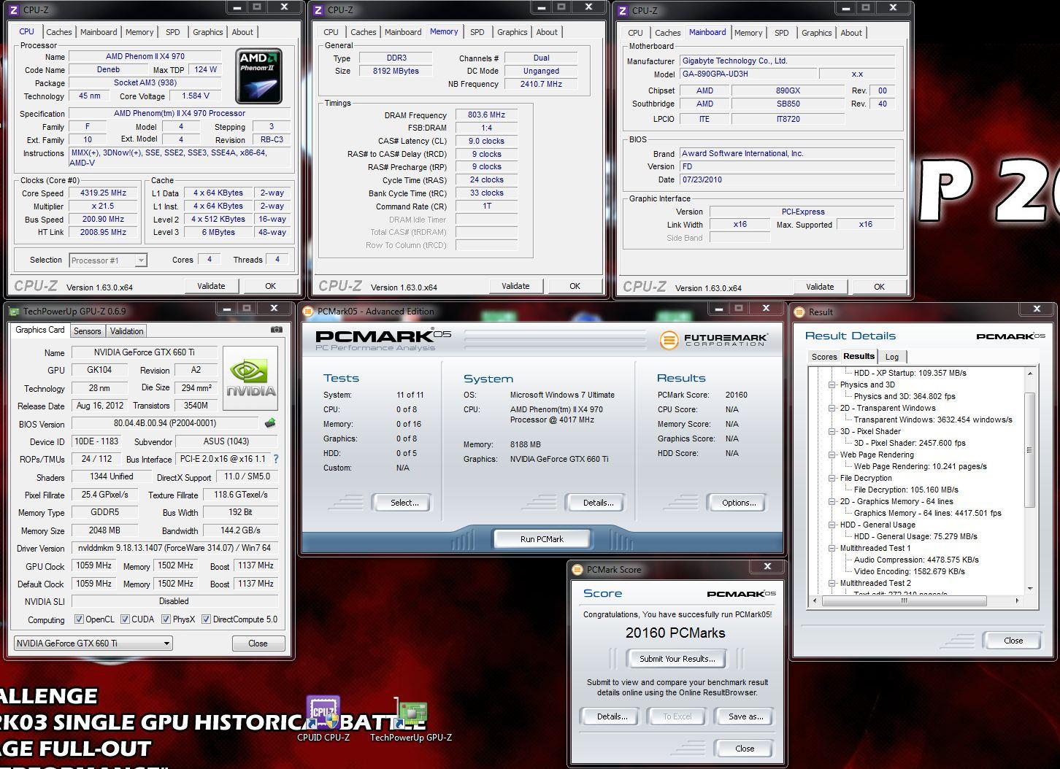Collapse the File Decryption node
Image resolution: width=1060 pixels, height=769 pixels.
(x=832, y=478)
